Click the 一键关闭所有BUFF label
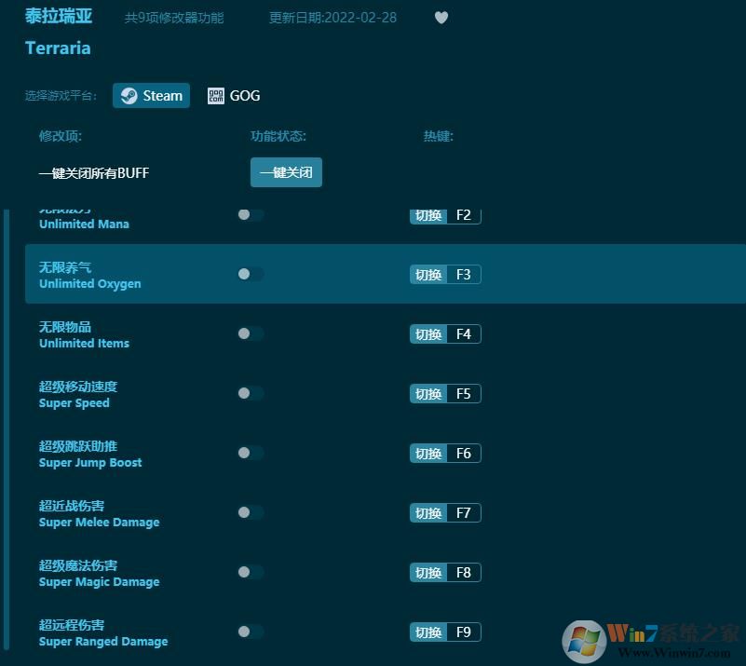The height and width of the screenshot is (666, 746). 94,172
